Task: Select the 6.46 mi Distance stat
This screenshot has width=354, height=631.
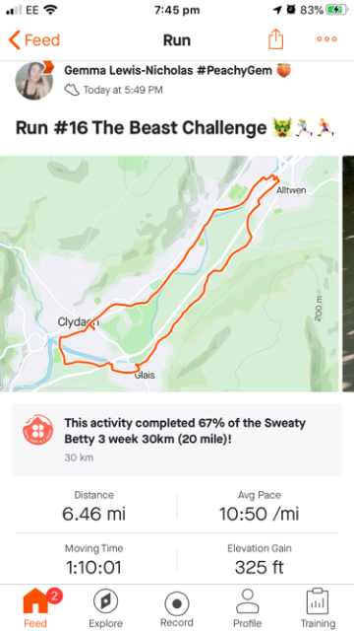Action: 94,506
